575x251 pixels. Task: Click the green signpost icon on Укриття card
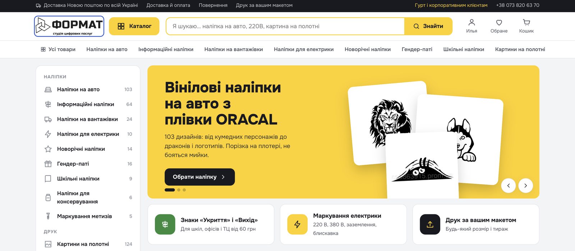coord(165,224)
